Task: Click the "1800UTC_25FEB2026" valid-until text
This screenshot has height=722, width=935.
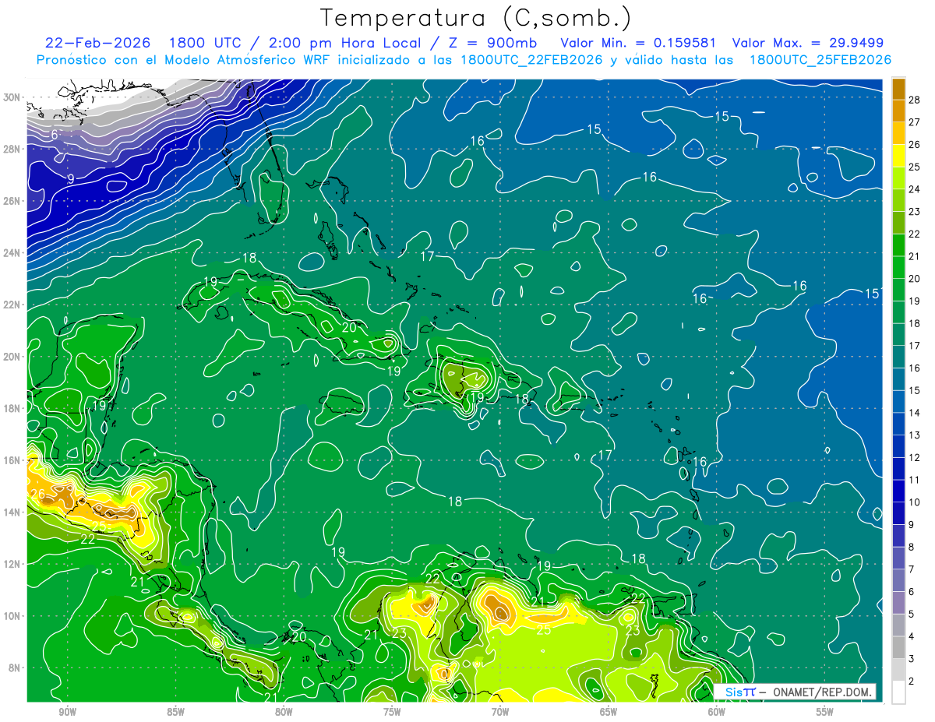Action: (820, 60)
